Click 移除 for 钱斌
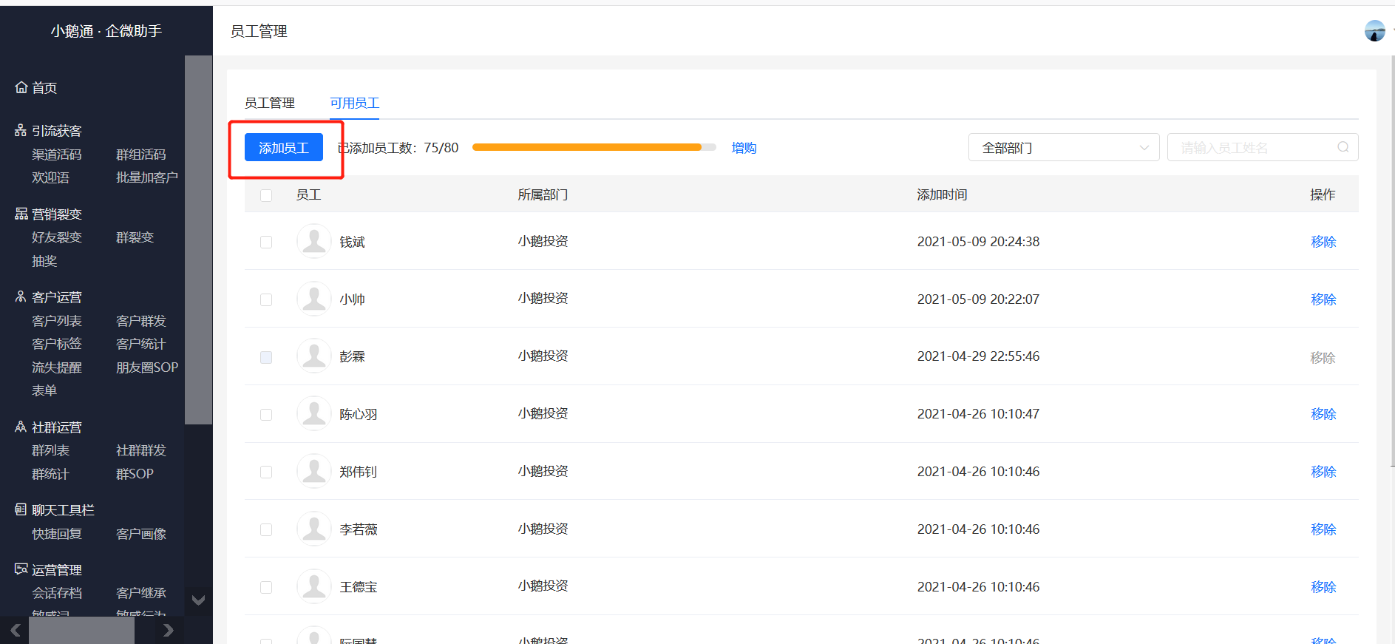The image size is (1395, 644). click(1323, 242)
